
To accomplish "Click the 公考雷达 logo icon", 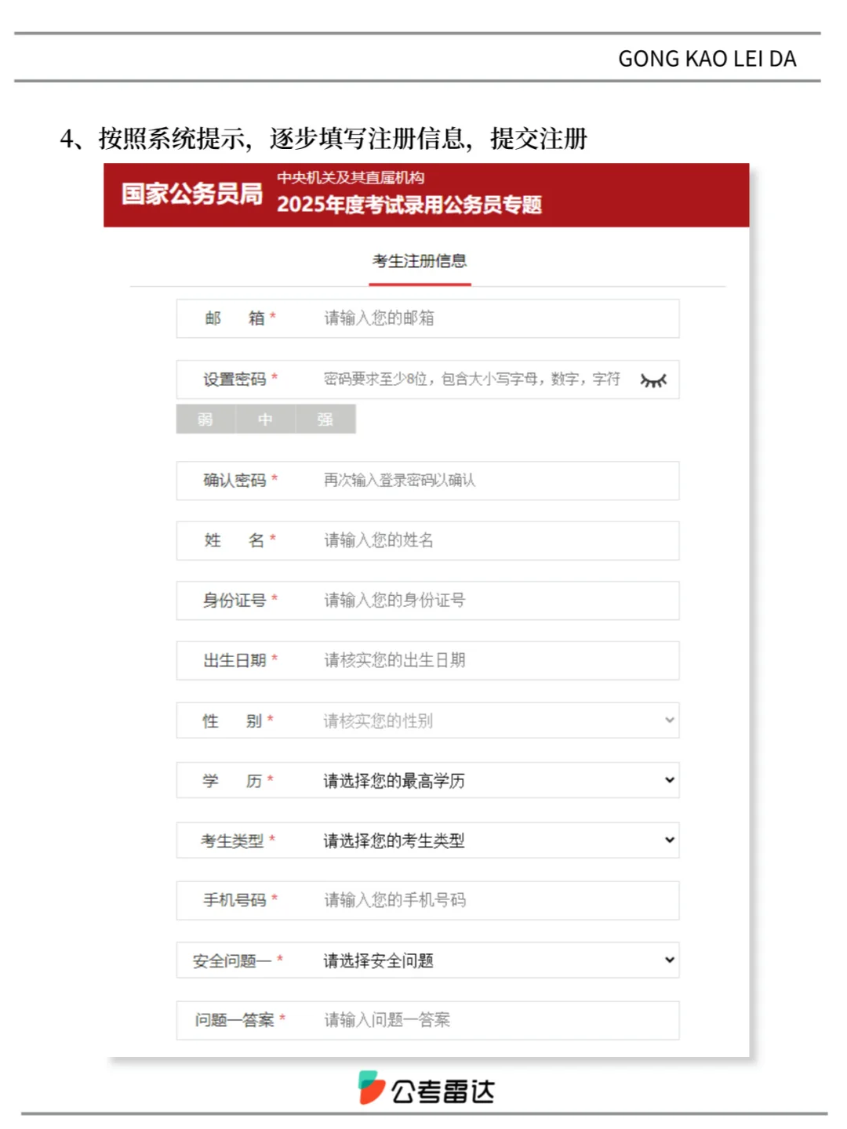I will click(x=372, y=1087).
